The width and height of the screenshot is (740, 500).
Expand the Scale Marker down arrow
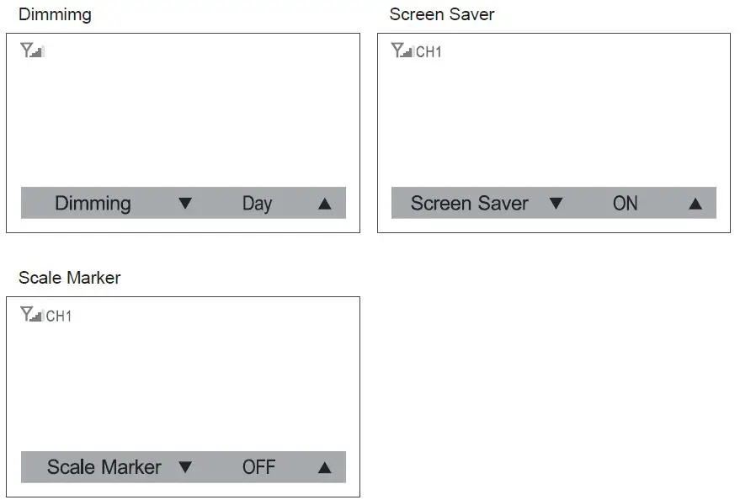click(x=186, y=467)
